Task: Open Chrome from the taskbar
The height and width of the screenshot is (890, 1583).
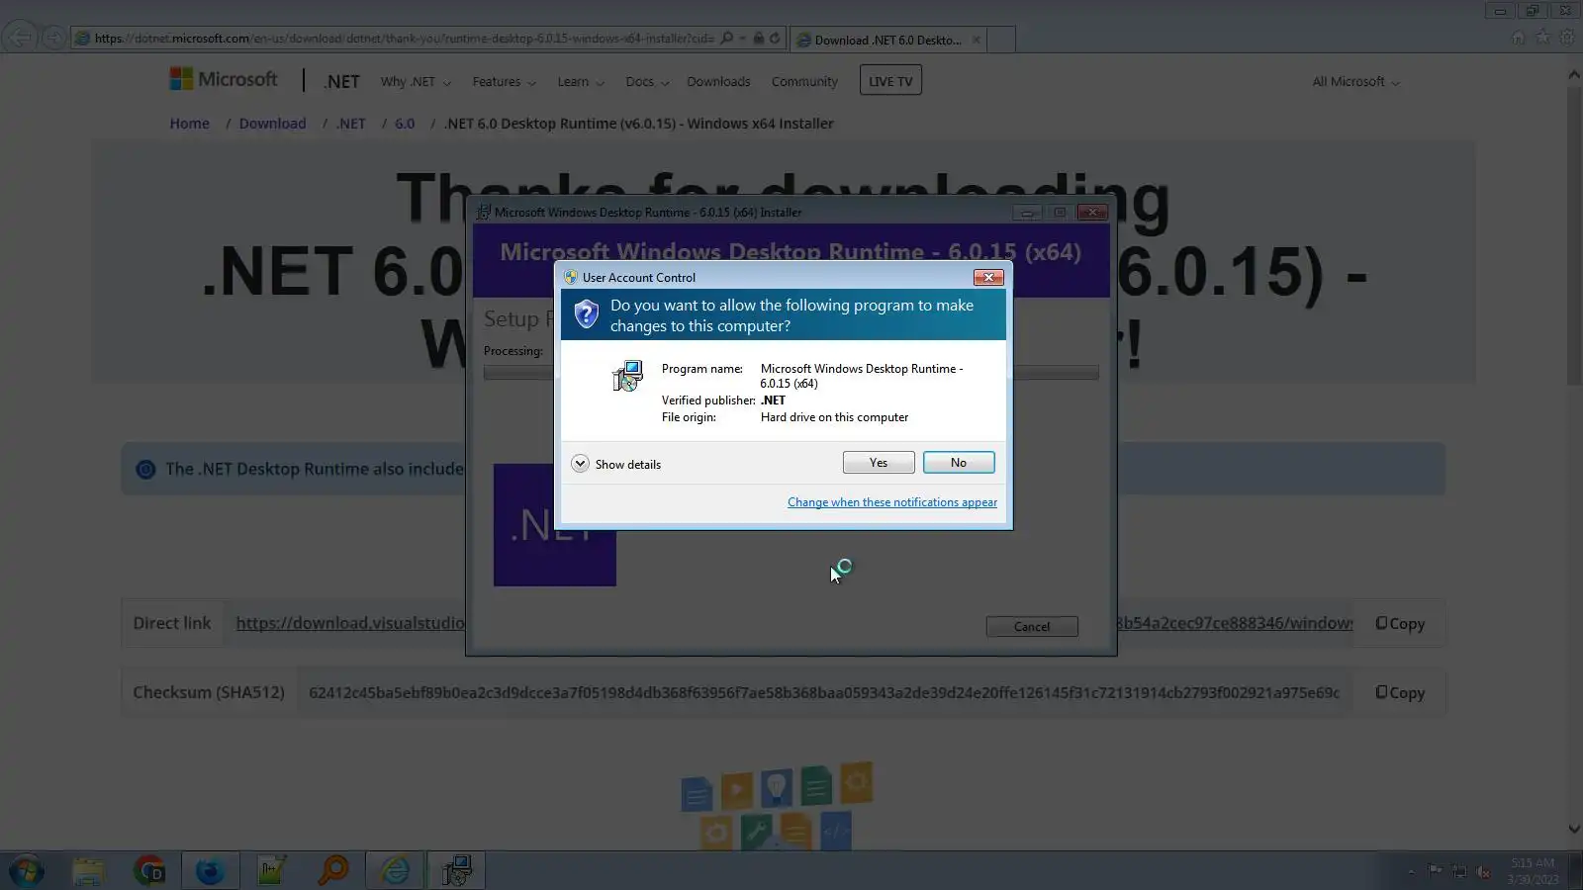Action: (x=149, y=871)
